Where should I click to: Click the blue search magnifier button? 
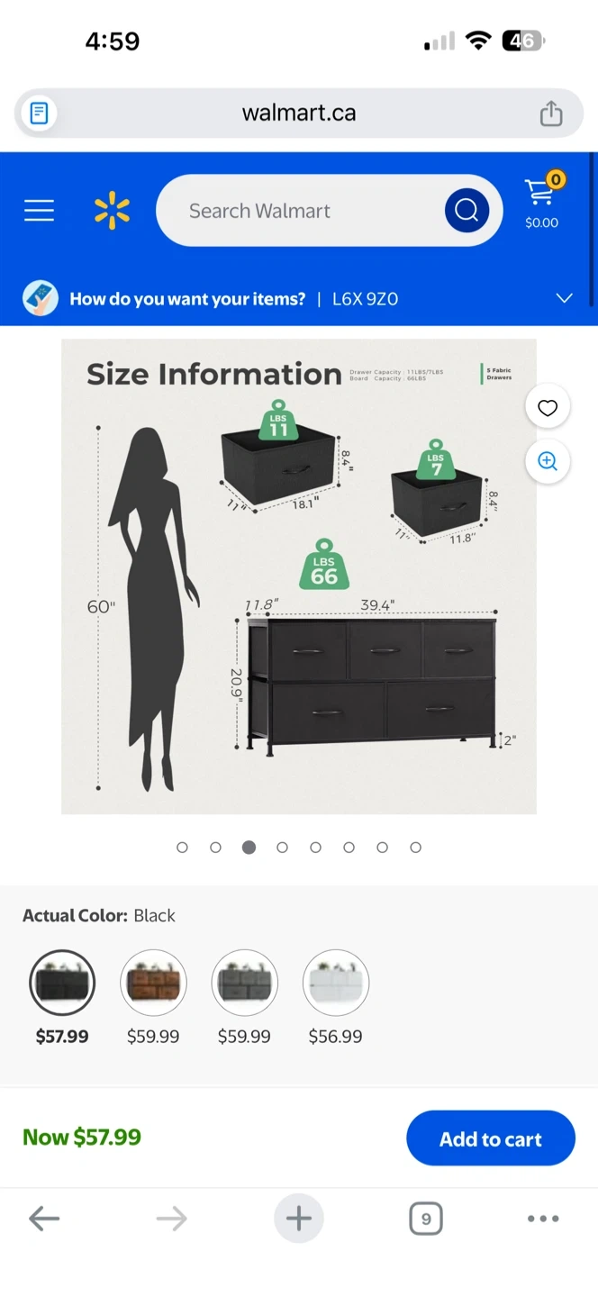467,211
